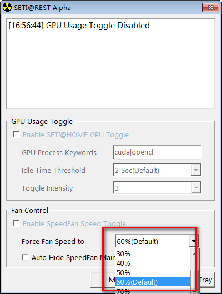Choose the partially visible 70% option
Screen dimensions: 222x294
(x=153, y=291)
